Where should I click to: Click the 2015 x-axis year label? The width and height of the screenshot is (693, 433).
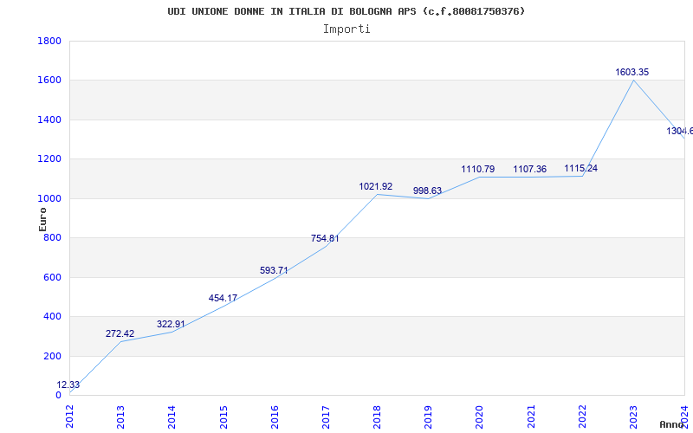point(223,417)
